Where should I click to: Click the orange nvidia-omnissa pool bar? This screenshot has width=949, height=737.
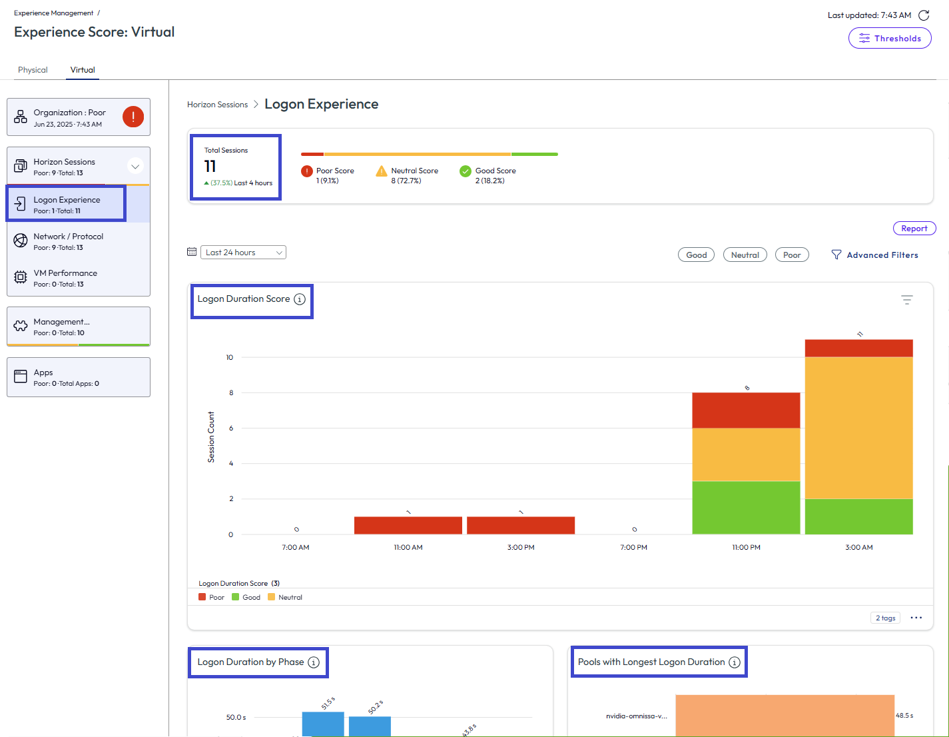(785, 716)
